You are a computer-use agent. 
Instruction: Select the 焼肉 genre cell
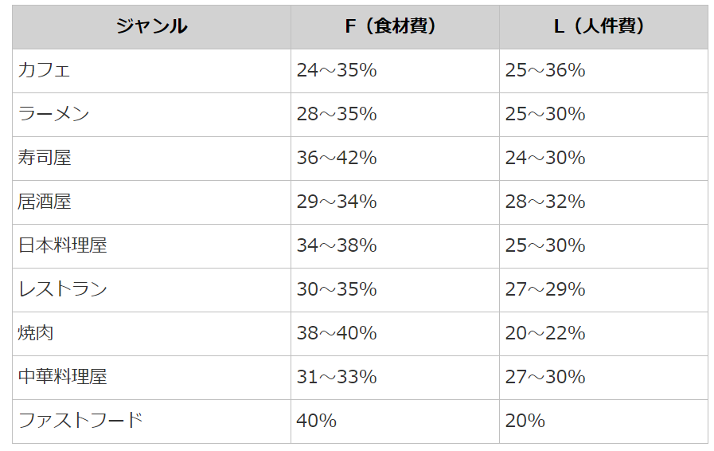(37, 333)
